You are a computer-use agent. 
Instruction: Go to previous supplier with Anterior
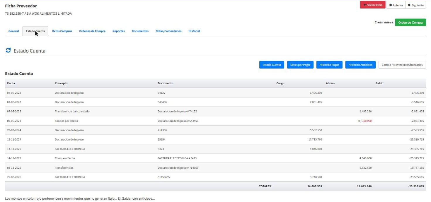(x=396, y=5)
